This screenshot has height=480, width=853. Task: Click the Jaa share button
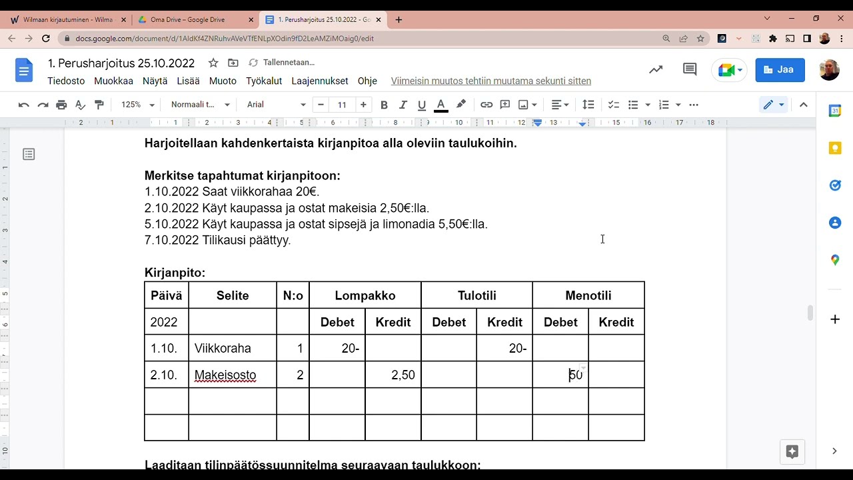[780, 69]
